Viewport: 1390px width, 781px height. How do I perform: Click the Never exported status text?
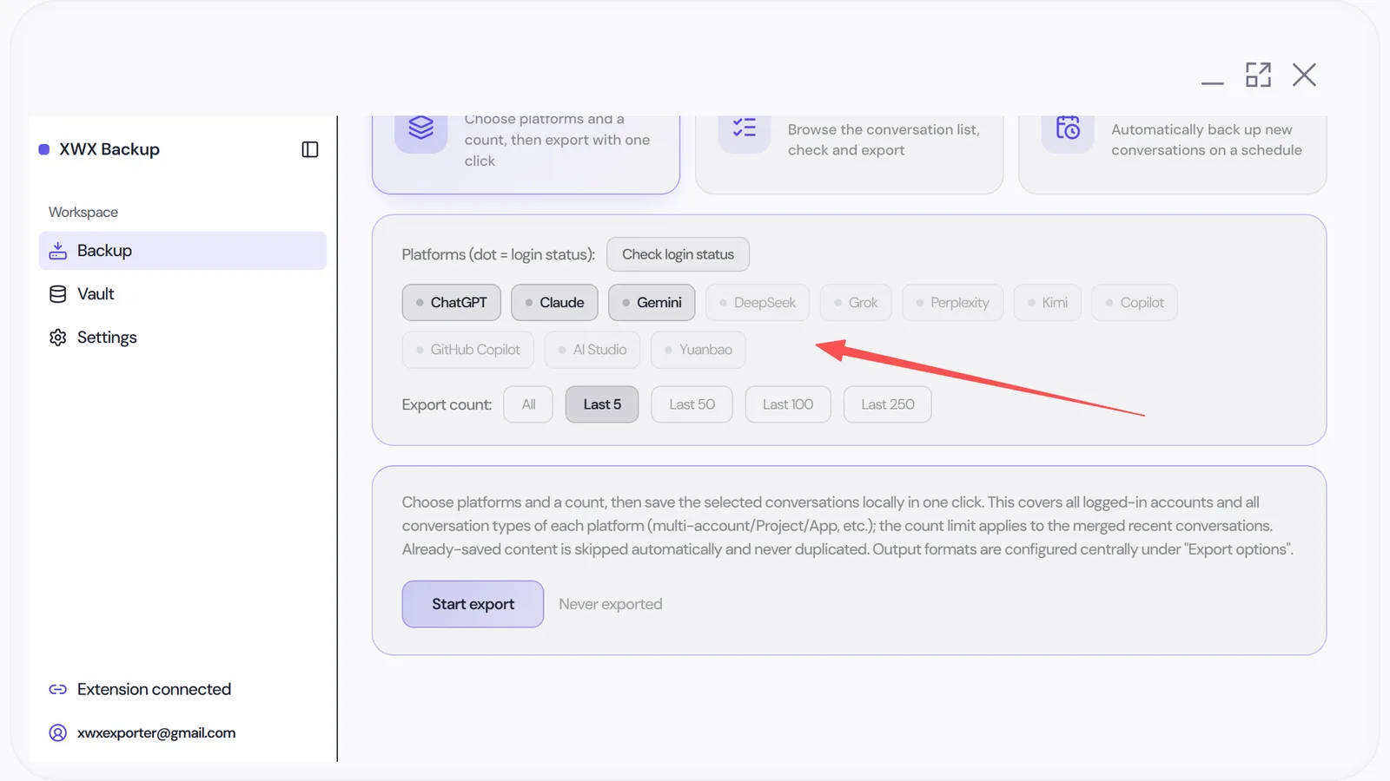click(611, 604)
